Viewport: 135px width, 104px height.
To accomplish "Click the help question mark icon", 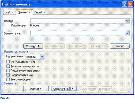I will 125,4.
